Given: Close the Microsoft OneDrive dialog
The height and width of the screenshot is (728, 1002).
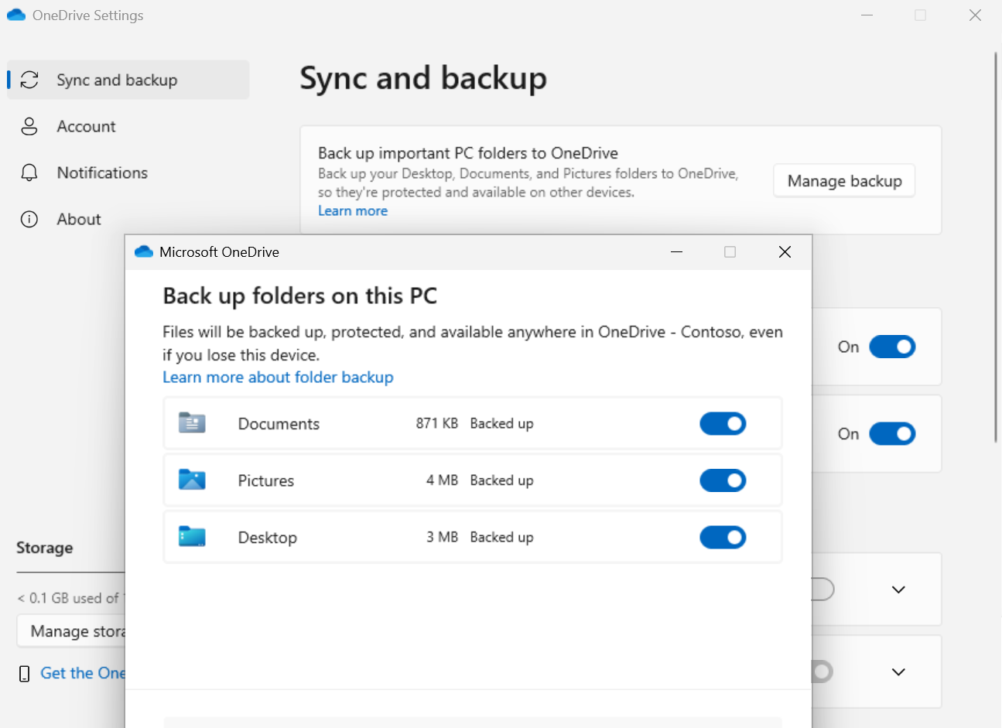Looking at the screenshot, I should point(785,251).
